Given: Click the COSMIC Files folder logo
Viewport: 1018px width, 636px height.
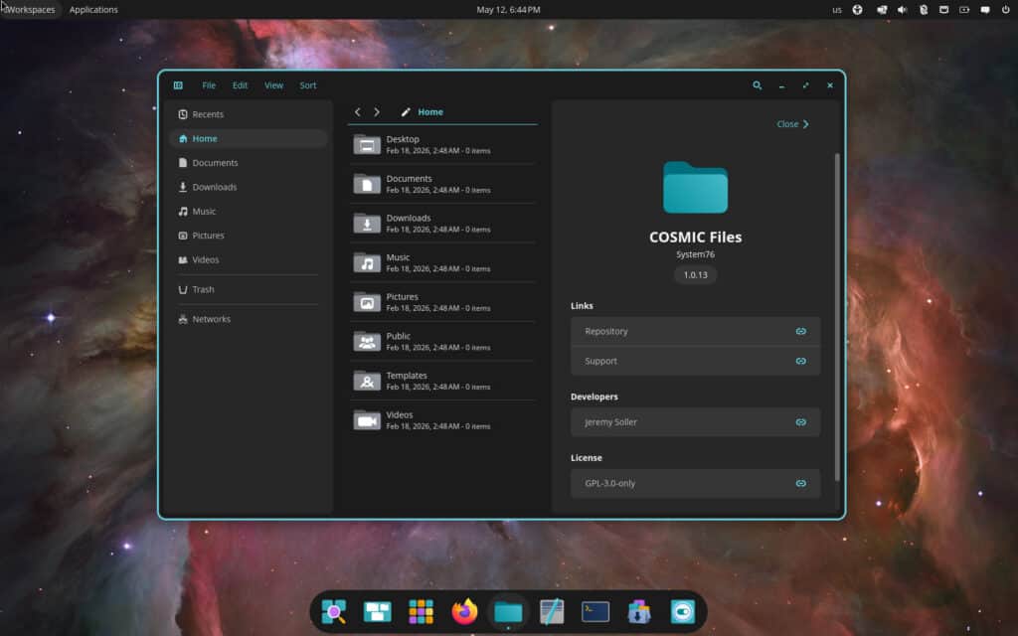Looking at the screenshot, I should (x=695, y=188).
